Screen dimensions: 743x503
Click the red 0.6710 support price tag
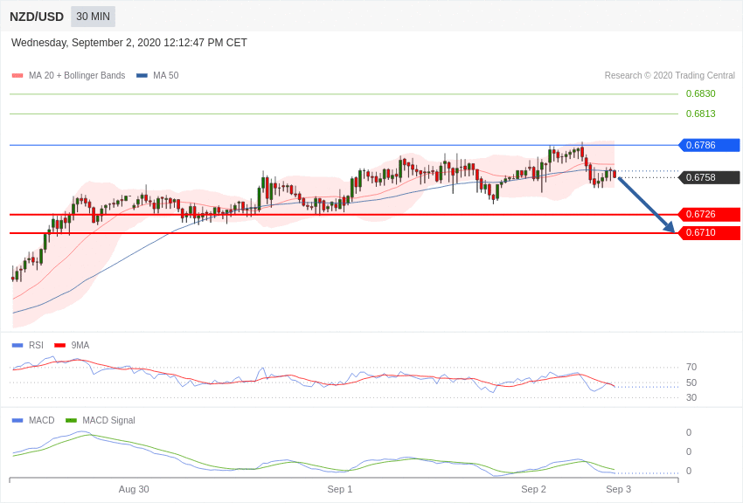click(x=710, y=233)
